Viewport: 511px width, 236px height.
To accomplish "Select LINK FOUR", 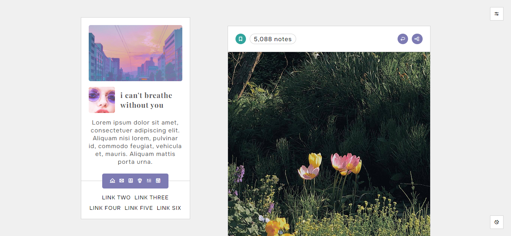I will pos(105,208).
